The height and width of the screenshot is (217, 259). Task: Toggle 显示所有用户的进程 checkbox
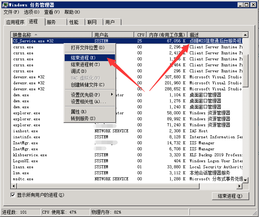click(x=13, y=195)
